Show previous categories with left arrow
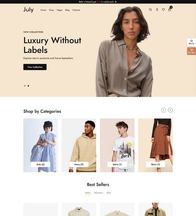This screenshot has height=216, width=196. 164,110
